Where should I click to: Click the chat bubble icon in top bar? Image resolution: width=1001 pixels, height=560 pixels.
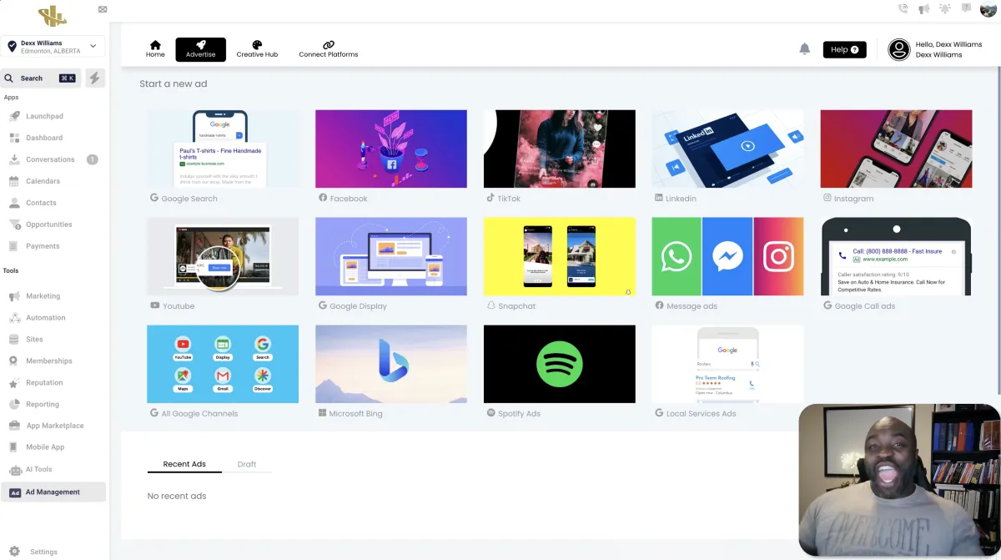click(967, 8)
